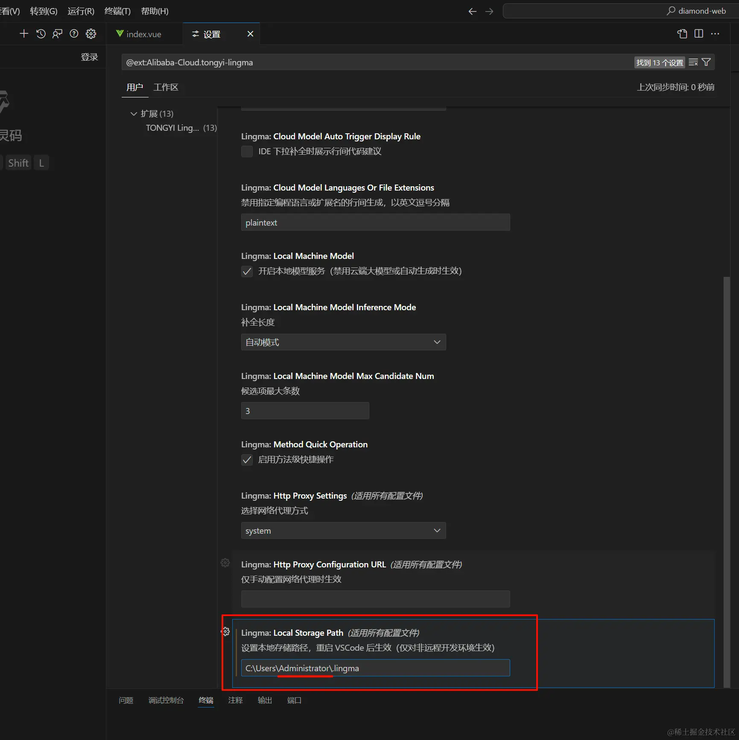Click gear beside Local Storage Path
The height and width of the screenshot is (740, 739).
[225, 631]
